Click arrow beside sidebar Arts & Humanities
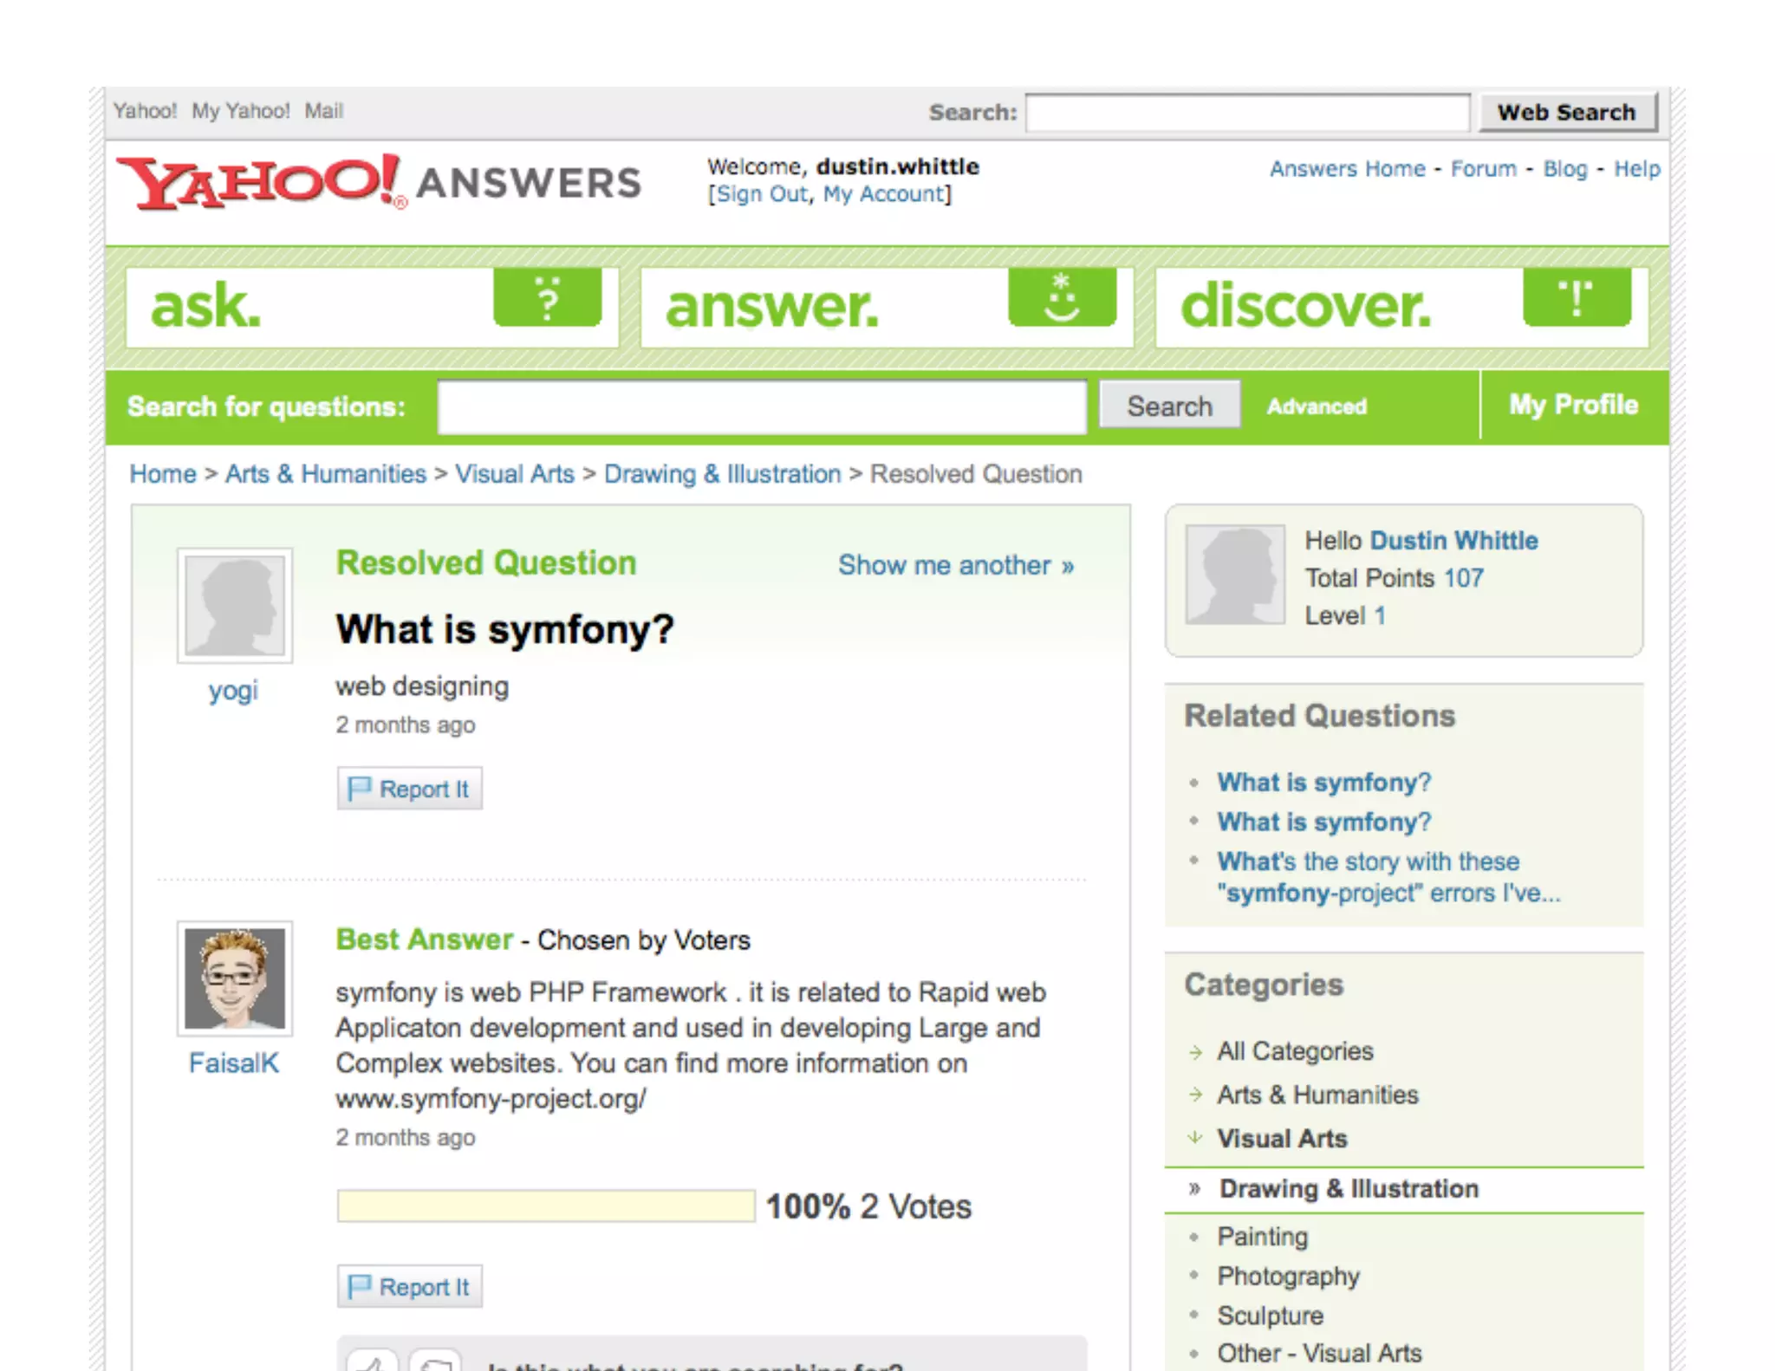1775x1371 pixels. coord(1196,1095)
